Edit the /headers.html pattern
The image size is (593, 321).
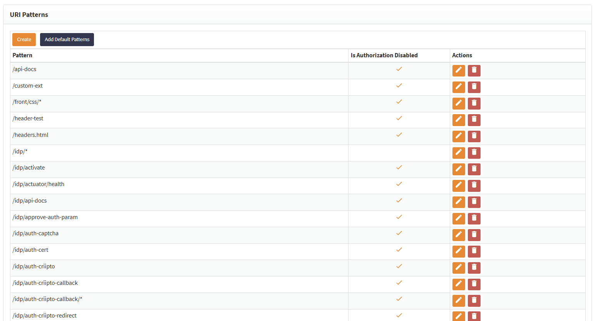459,136
